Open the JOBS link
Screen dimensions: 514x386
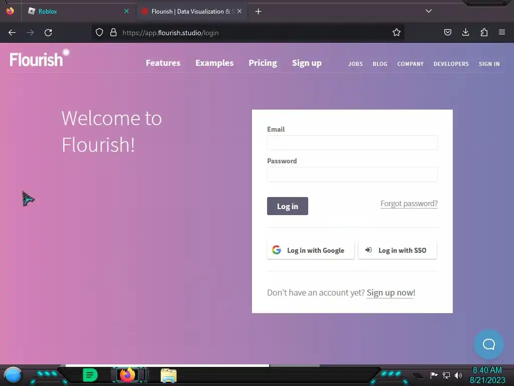pos(355,64)
